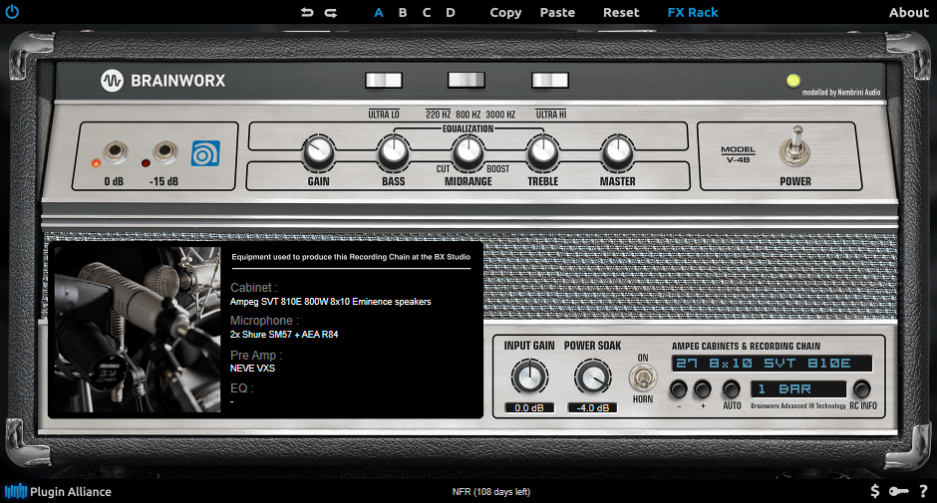Click the key license icon
The width and height of the screenshot is (937, 503).
[898, 491]
